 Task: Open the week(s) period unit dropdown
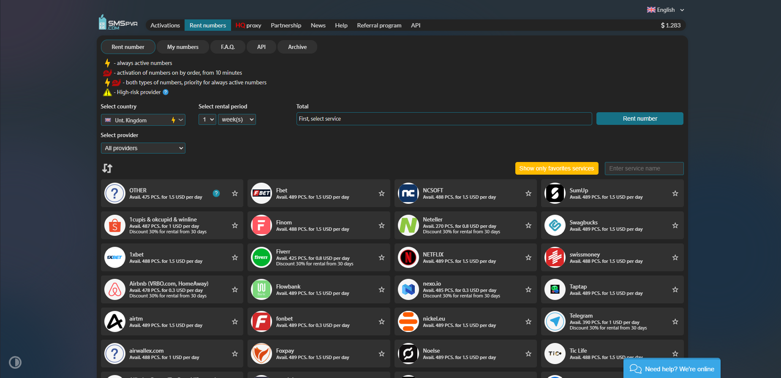(237, 119)
